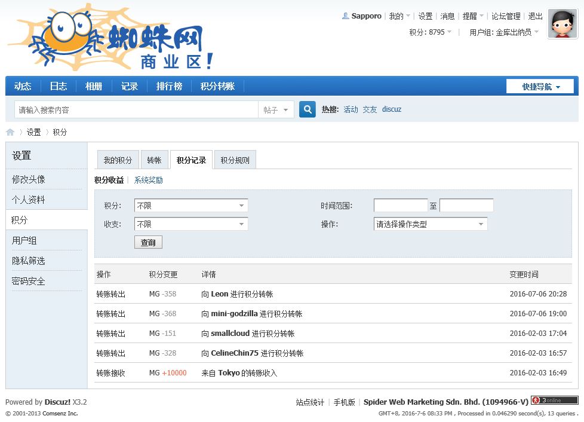This screenshot has height=422, width=584.
Task: Click the start date field of 时间范围
Action: tap(400, 206)
